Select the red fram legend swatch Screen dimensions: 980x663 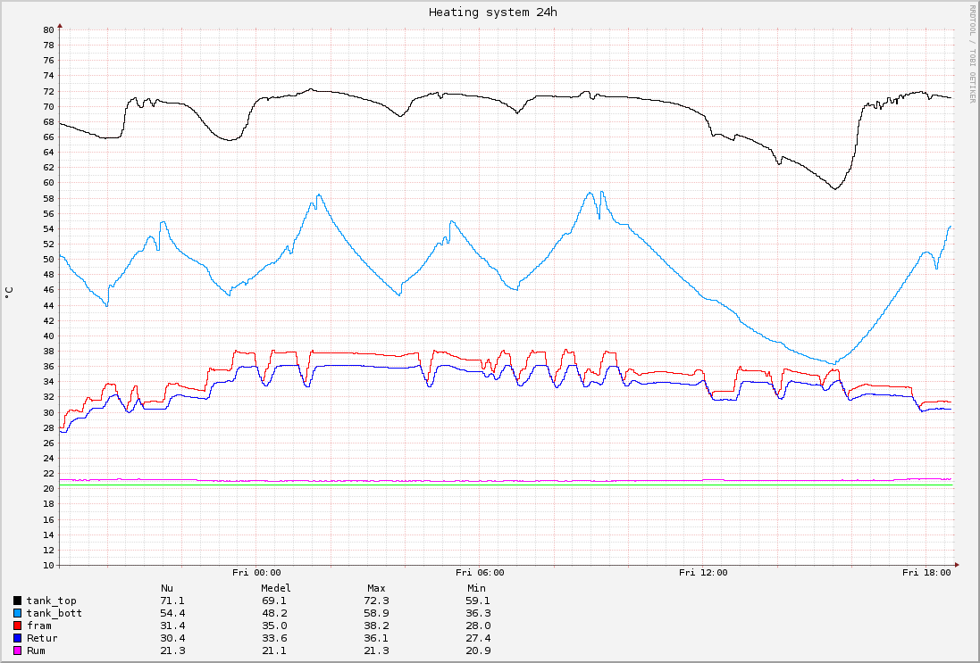click(x=18, y=626)
